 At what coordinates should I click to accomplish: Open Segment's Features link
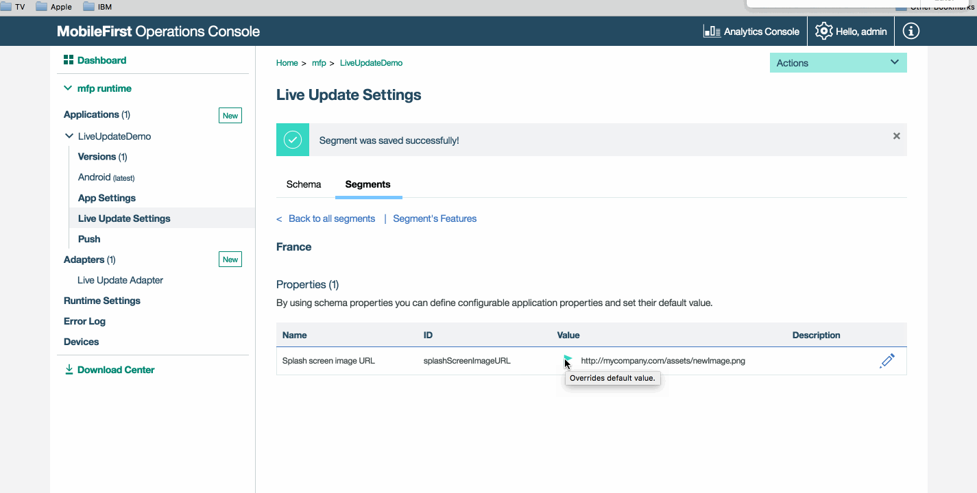[435, 218]
